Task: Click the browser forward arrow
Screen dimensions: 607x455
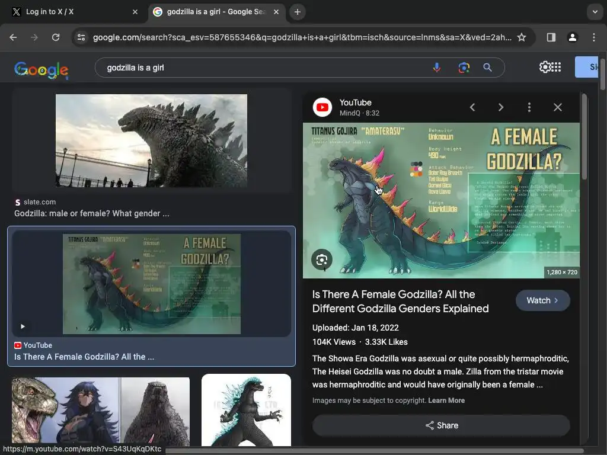Action: pyautogui.click(x=34, y=37)
